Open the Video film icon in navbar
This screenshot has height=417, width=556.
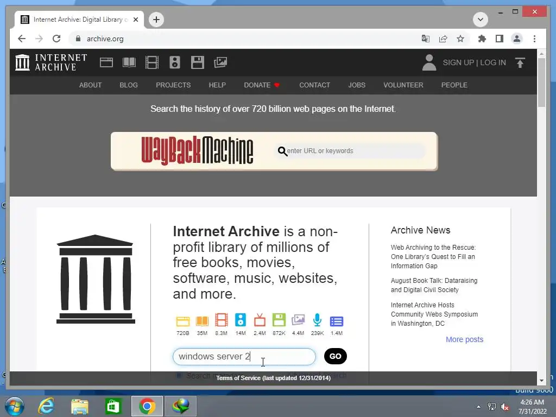coord(152,62)
